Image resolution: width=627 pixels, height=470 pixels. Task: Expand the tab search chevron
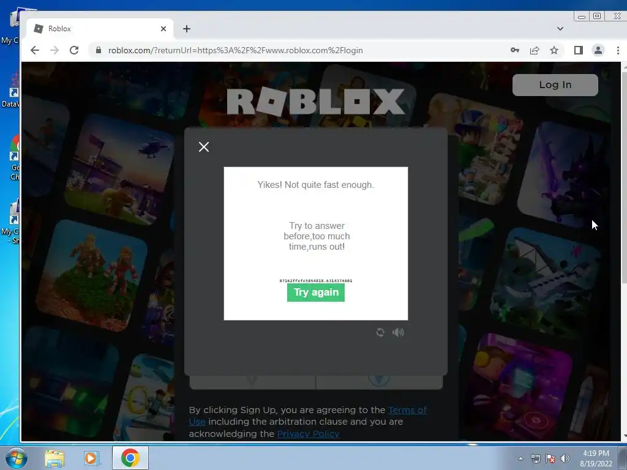[x=560, y=29]
